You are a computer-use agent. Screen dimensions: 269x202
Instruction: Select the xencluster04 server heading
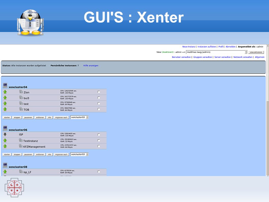[x=18, y=87]
